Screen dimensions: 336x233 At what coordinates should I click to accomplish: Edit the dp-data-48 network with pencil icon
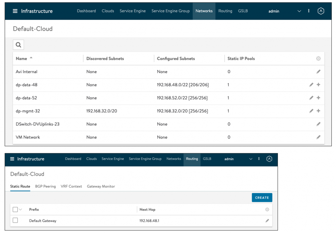(x=311, y=85)
